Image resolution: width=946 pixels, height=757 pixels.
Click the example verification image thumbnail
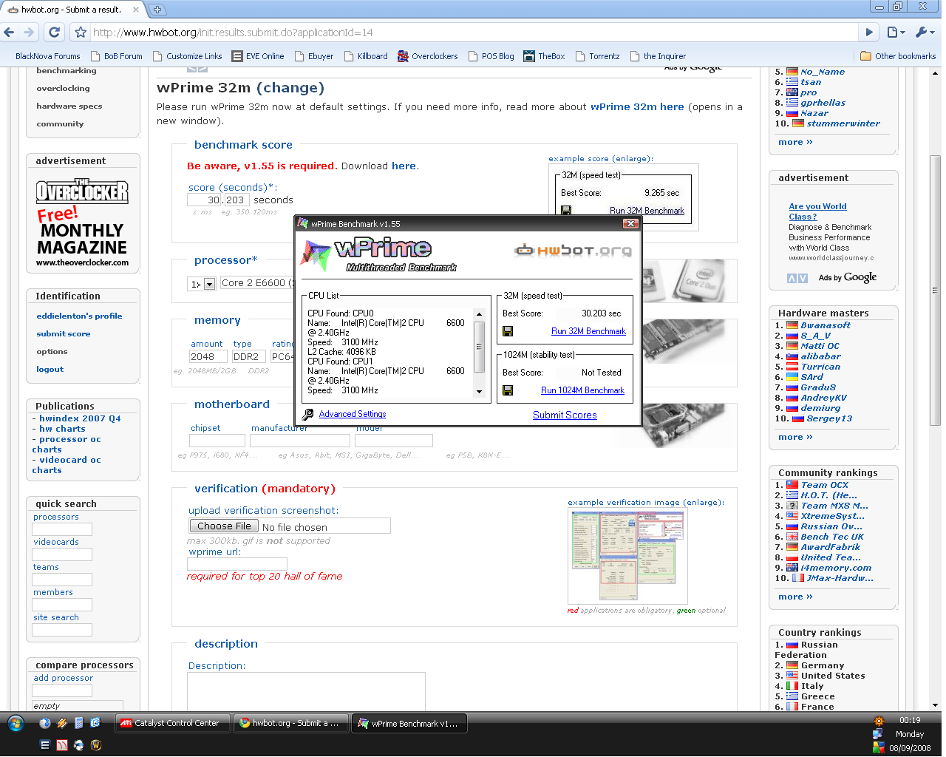pyautogui.click(x=627, y=556)
